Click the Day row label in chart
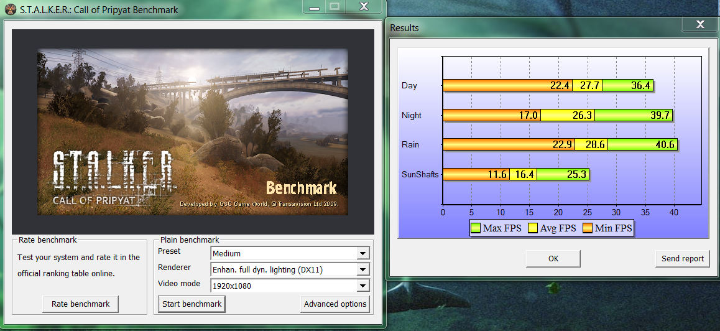The image size is (720, 331). coord(409,85)
